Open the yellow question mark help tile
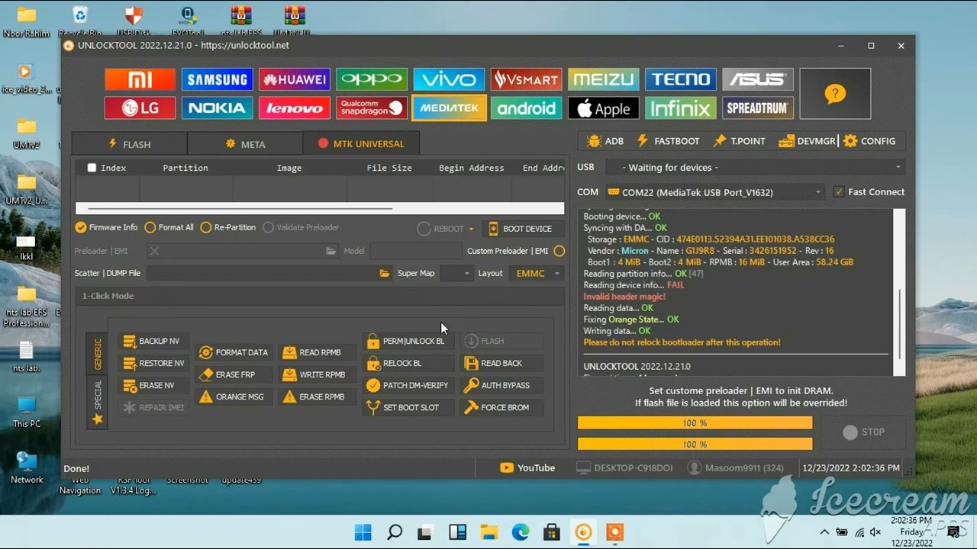 coord(835,94)
